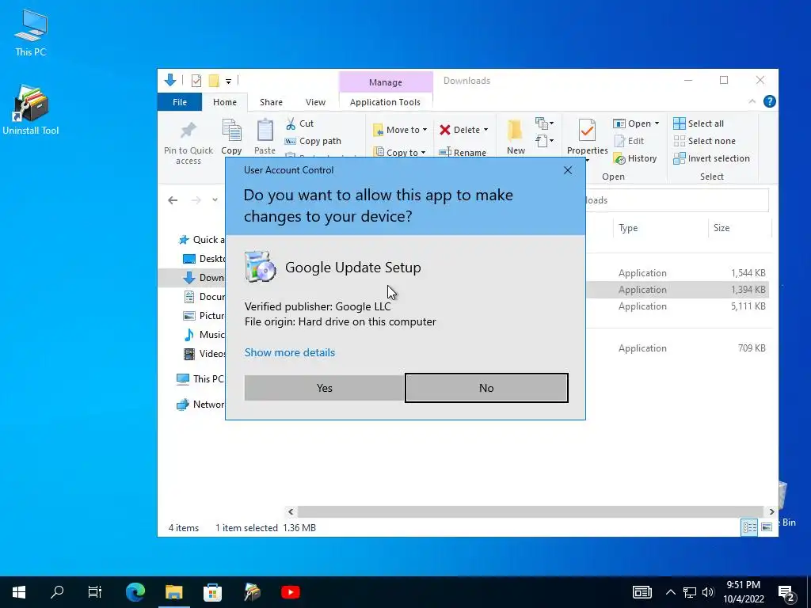Click Select all in the ribbon
This screenshot has width=811, height=608.
[699, 123]
